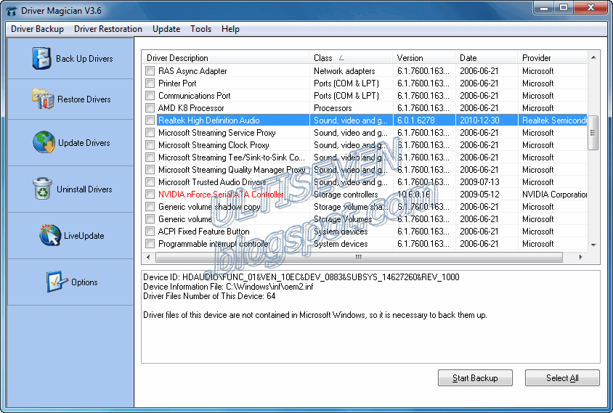Check the NVIDIA nForce Serial ATA Controller checkbox
The width and height of the screenshot is (613, 413).
pos(150,195)
